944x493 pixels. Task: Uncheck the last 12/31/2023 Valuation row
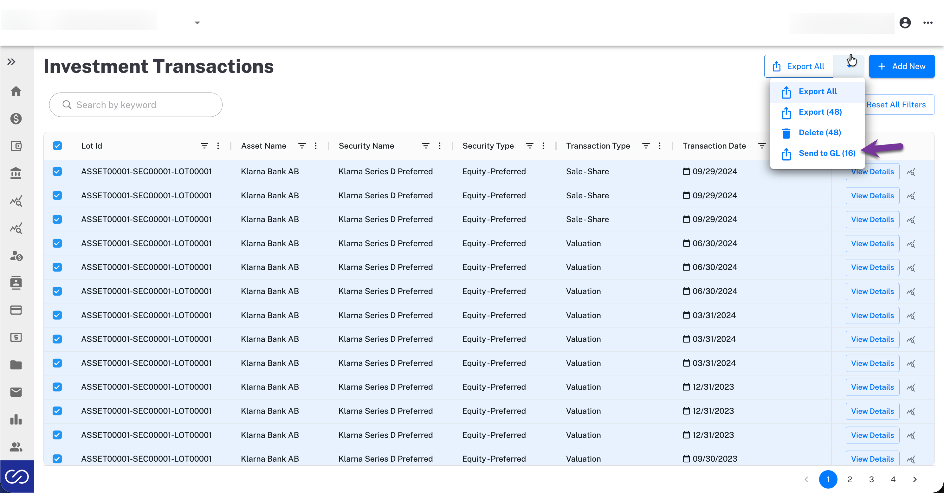pos(57,435)
